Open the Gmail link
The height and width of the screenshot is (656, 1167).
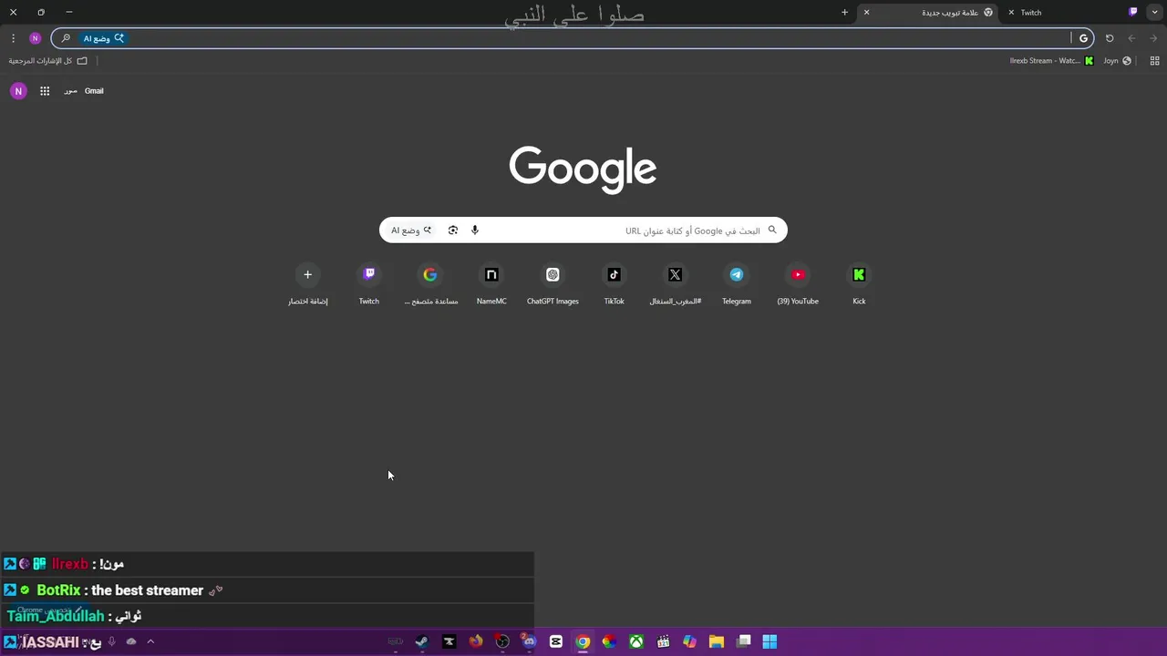coord(94,91)
